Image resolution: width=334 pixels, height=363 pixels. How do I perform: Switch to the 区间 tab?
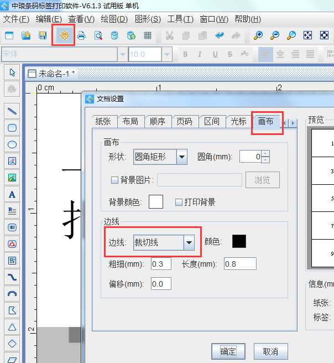[212, 121]
